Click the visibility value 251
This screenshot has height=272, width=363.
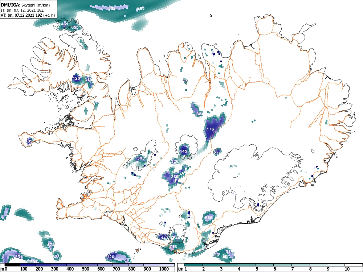click(x=19, y=257)
